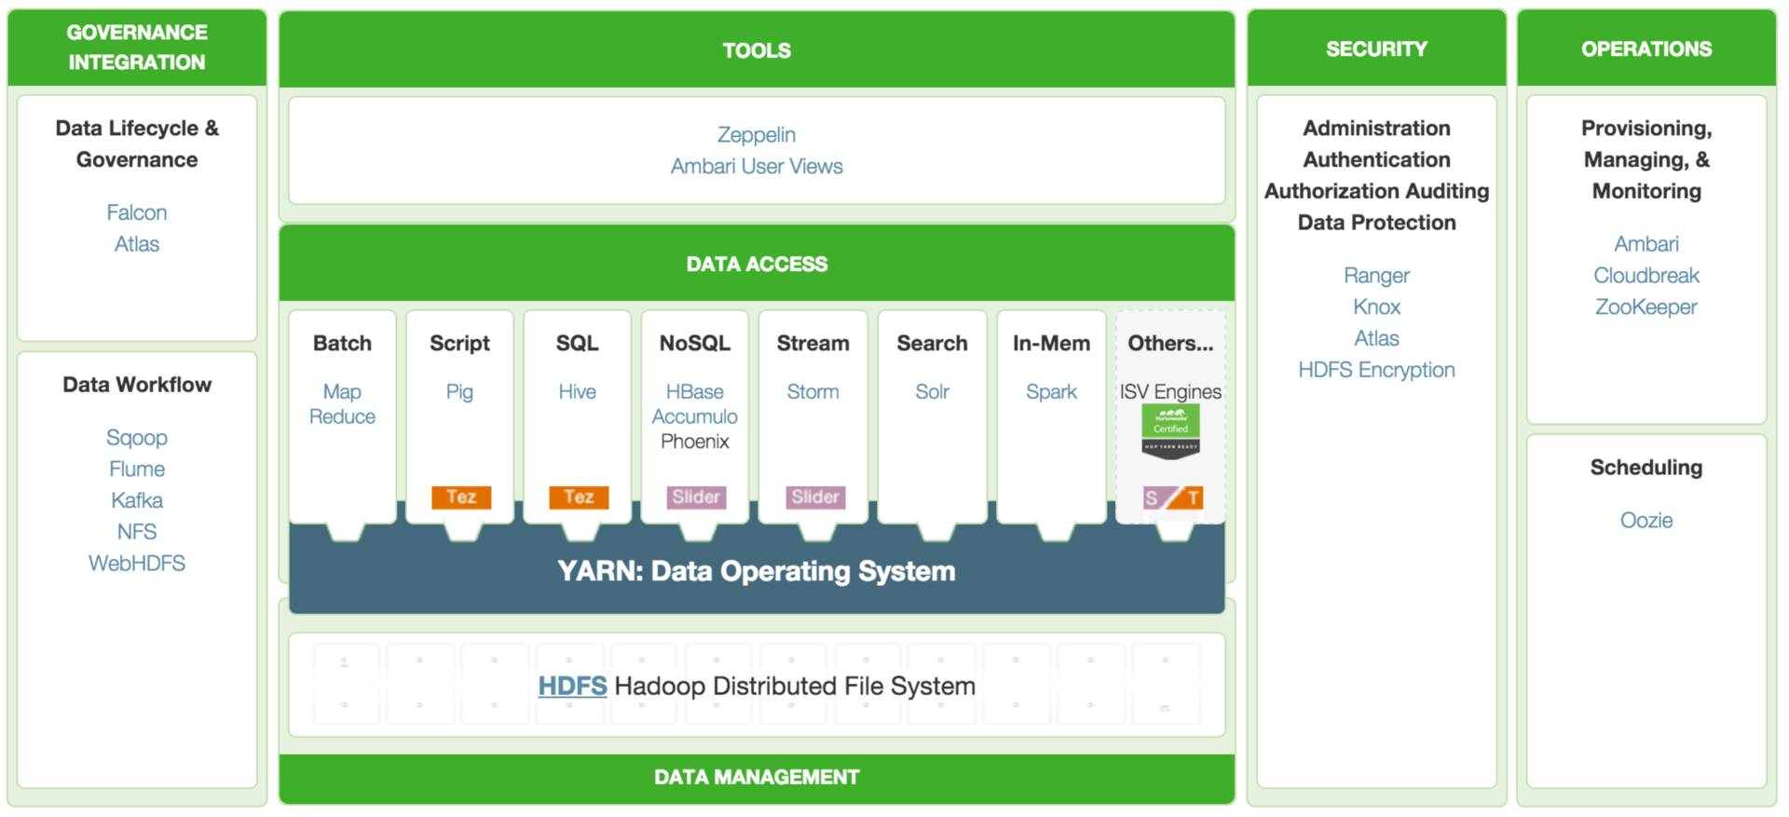
Task: Open the HBase link
Action: tap(695, 392)
